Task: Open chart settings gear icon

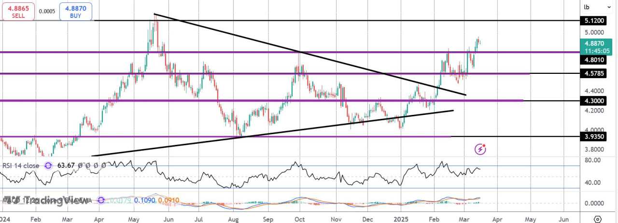Action: point(598,218)
